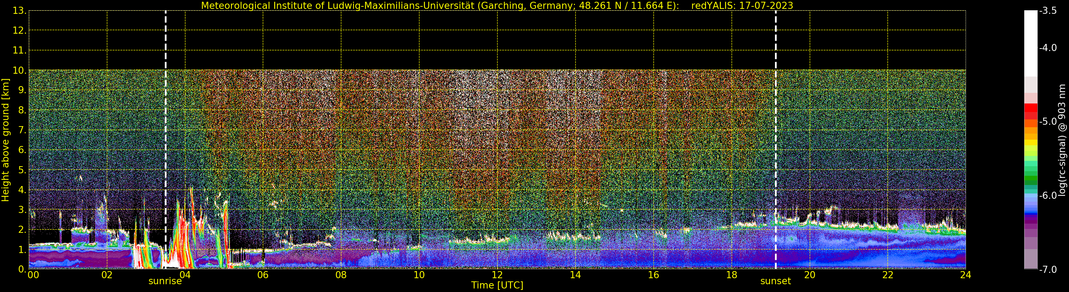The height and width of the screenshot is (292, 1069).
Task: Click the time tick label '02'
Action: [x=107, y=275]
